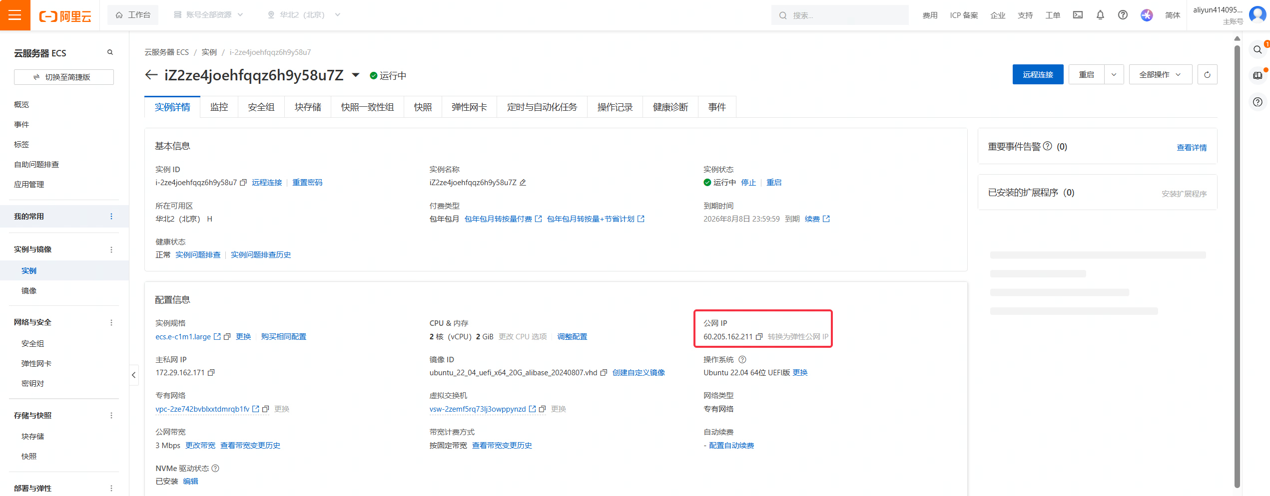1270x496 pixels.
Task: Switch to the 安全组 tab
Action: click(x=261, y=107)
